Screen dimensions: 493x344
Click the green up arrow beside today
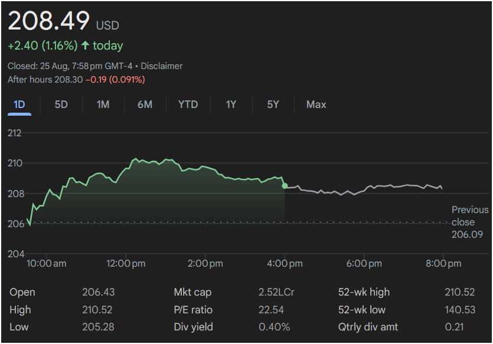[86, 45]
